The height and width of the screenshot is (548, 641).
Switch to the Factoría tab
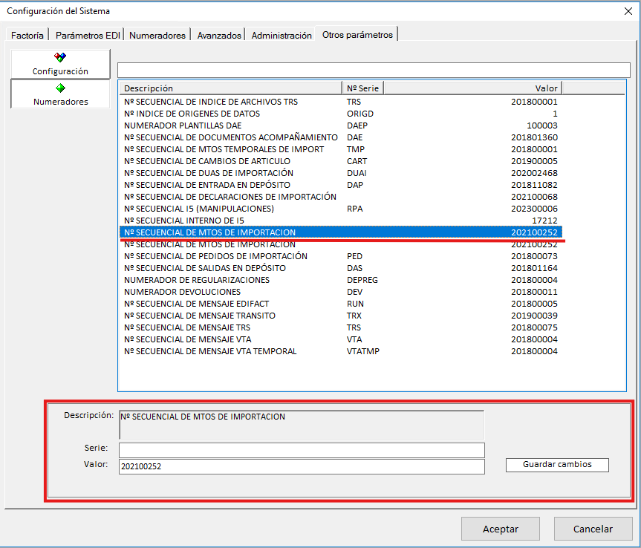pos(27,35)
